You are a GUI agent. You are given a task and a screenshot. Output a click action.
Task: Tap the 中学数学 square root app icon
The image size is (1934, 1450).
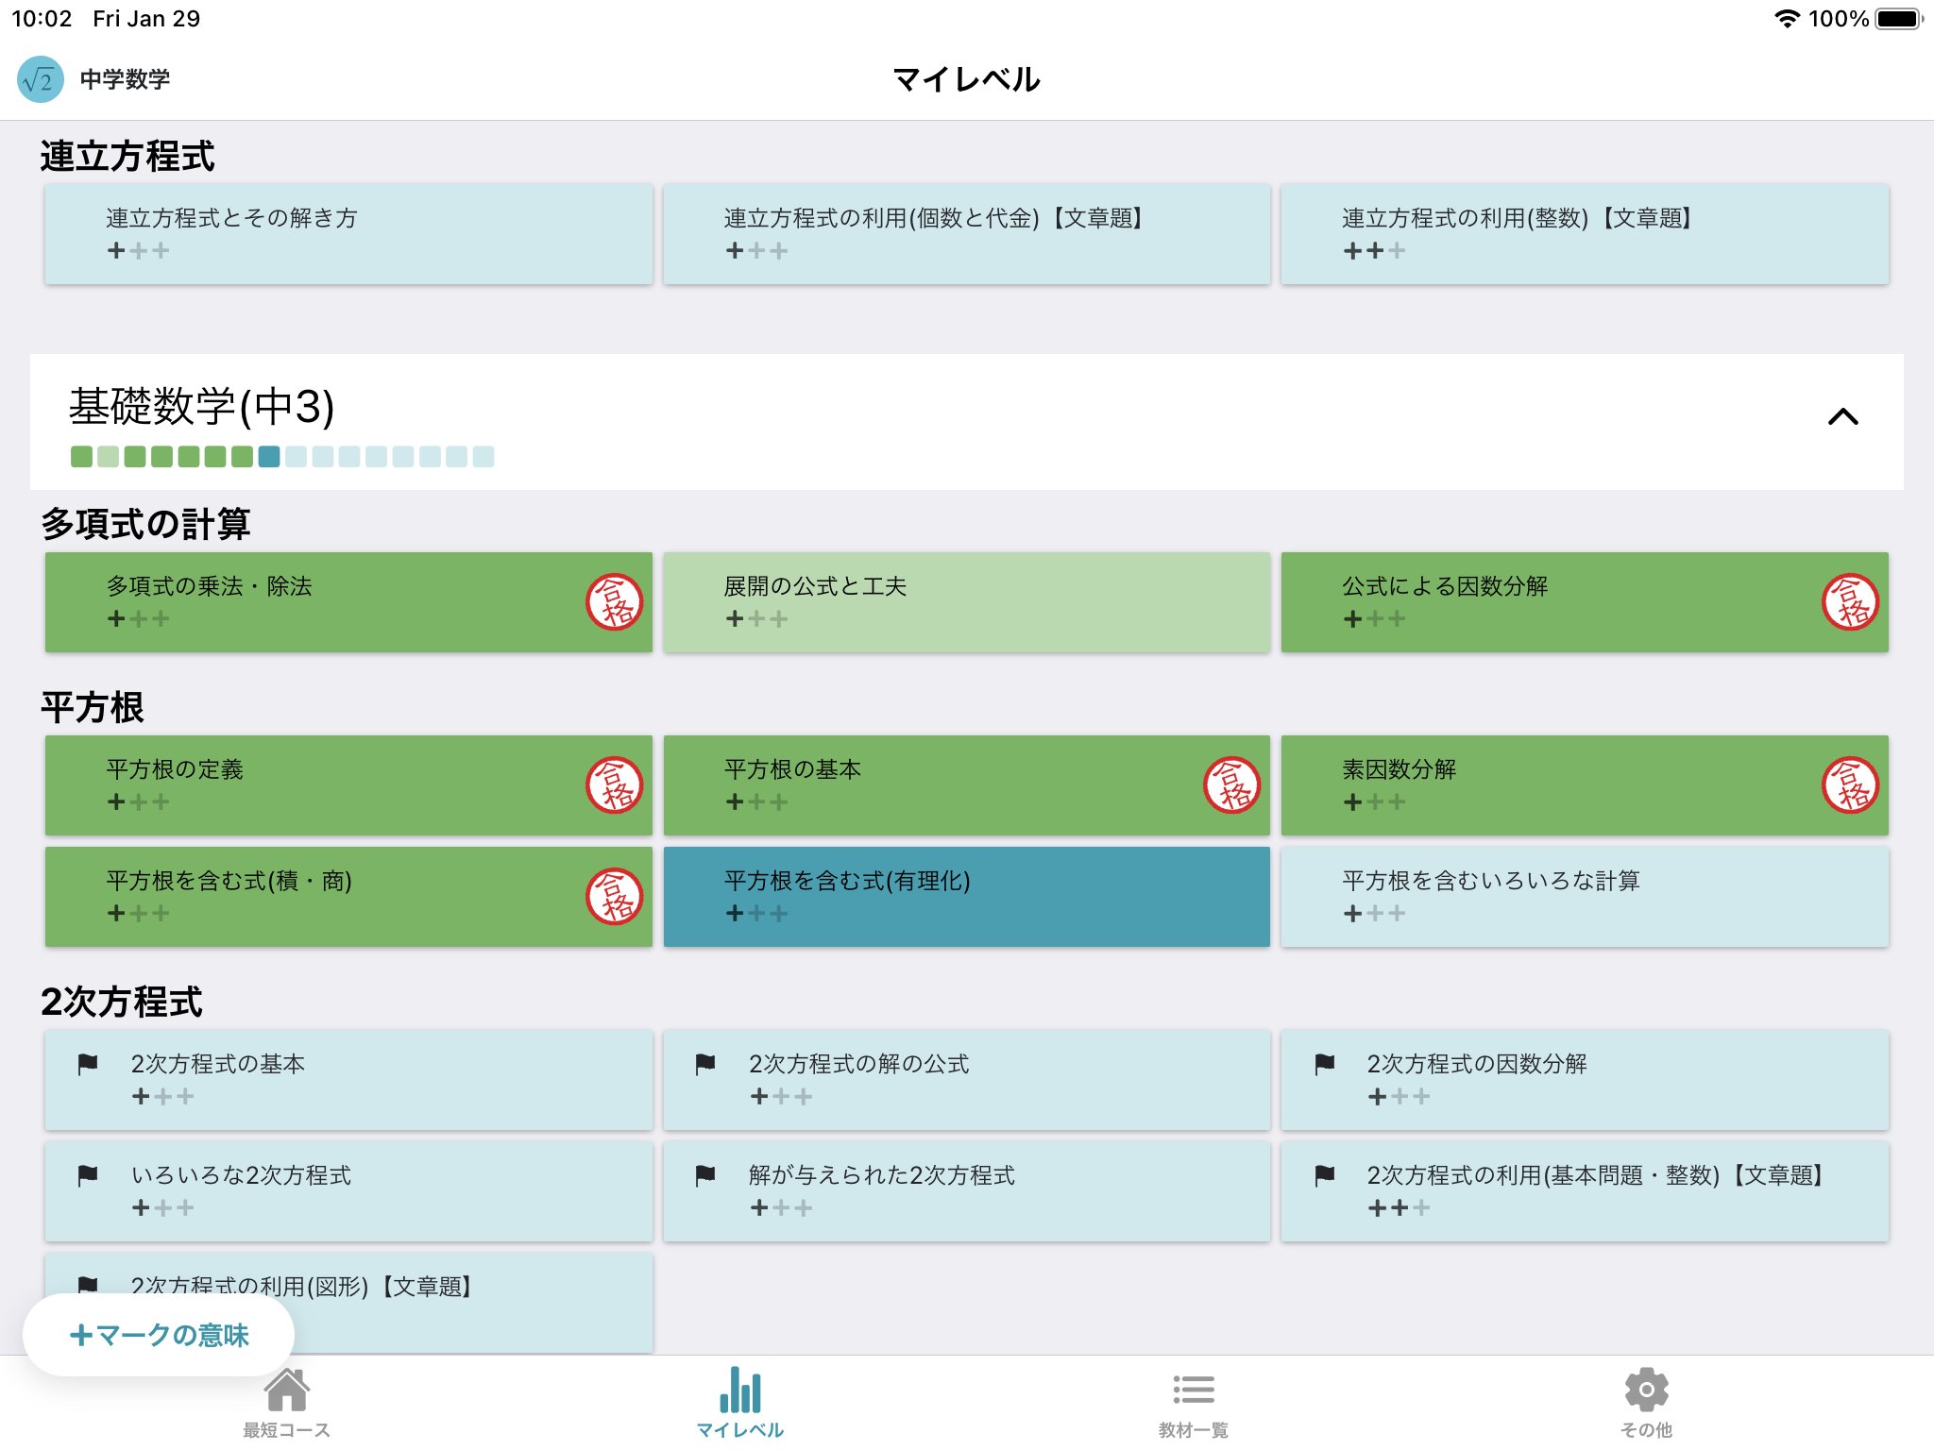click(x=41, y=79)
